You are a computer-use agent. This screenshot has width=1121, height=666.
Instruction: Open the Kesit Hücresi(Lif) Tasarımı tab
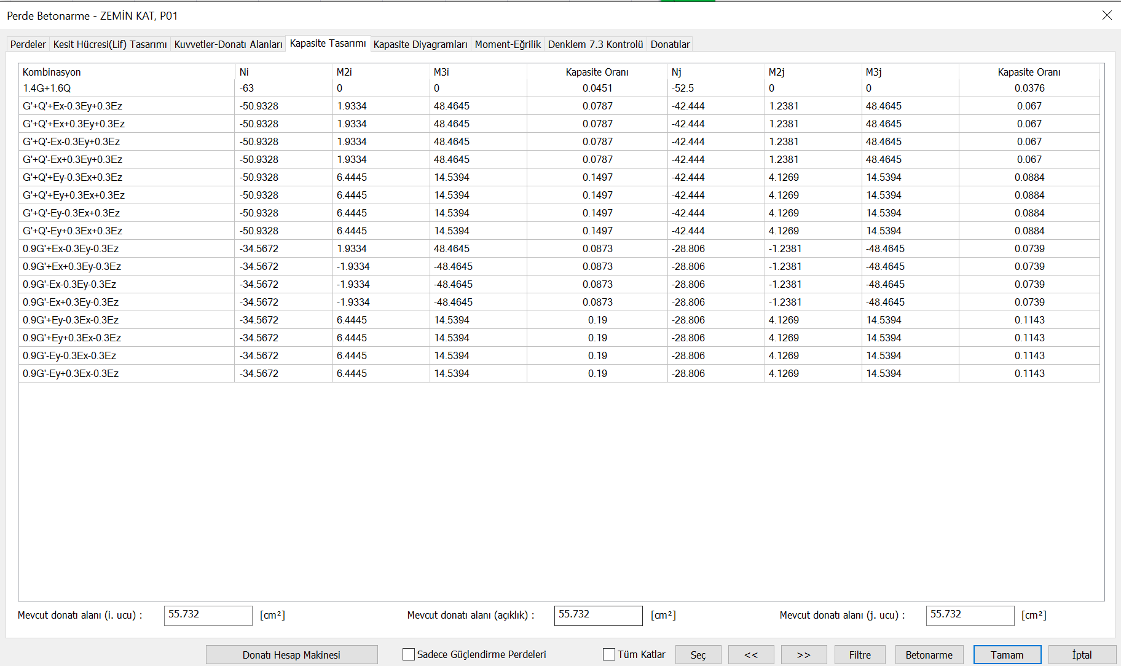110,44
